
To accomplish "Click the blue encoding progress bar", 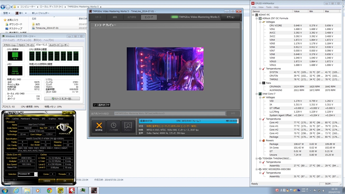I will [x=187, y=121].
